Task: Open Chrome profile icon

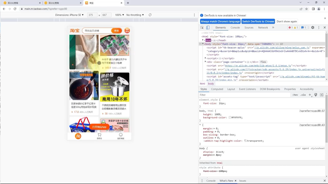Action: click(x=319, y=9)
